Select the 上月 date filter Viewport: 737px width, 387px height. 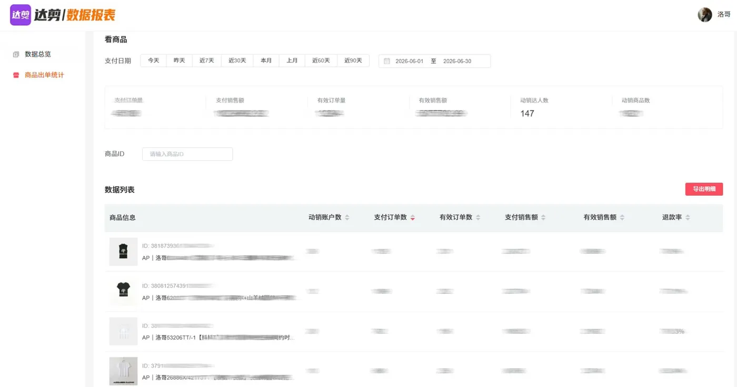tap(292, 60)
